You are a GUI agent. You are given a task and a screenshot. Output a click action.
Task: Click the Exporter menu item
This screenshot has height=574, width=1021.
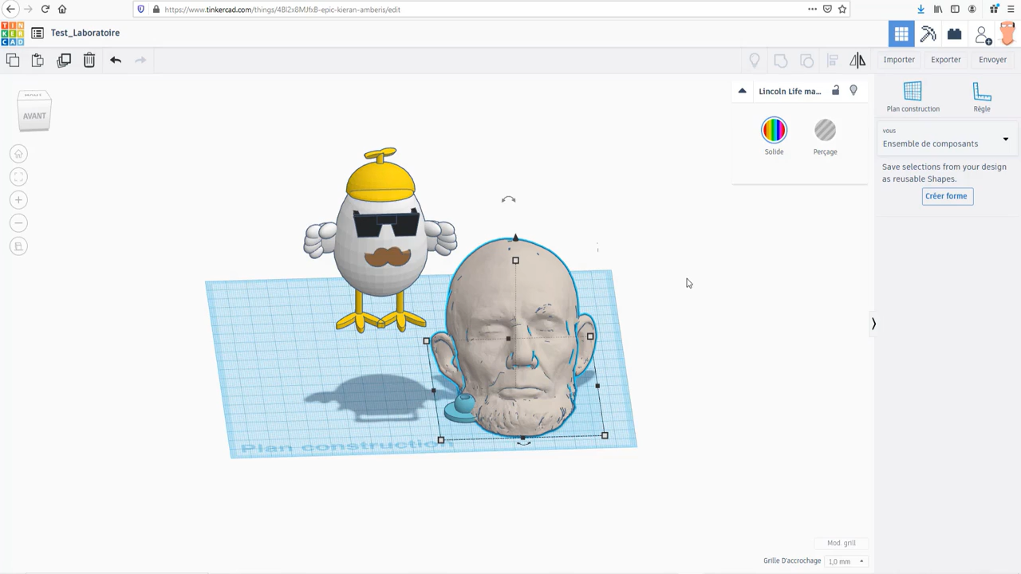(945, 59)
